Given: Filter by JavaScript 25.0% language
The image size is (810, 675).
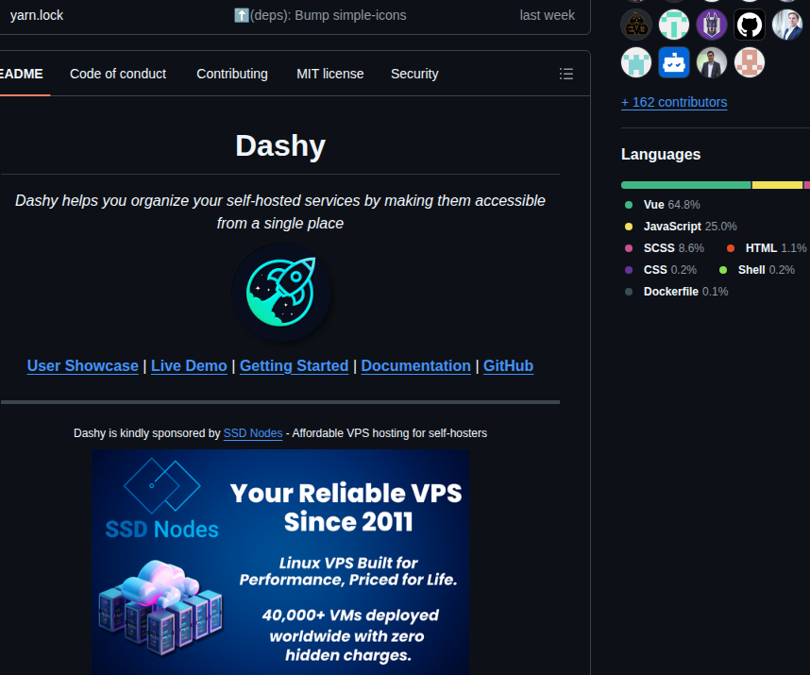Looking at the screenshot, I should click(681, 227).
